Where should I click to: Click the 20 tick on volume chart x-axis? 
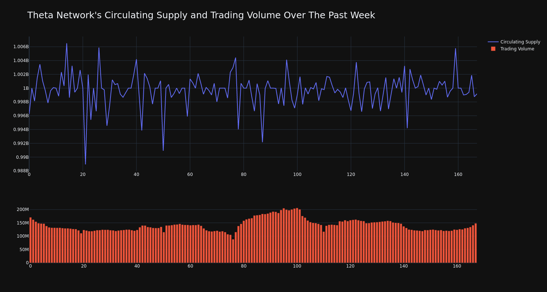click(84, 266)
